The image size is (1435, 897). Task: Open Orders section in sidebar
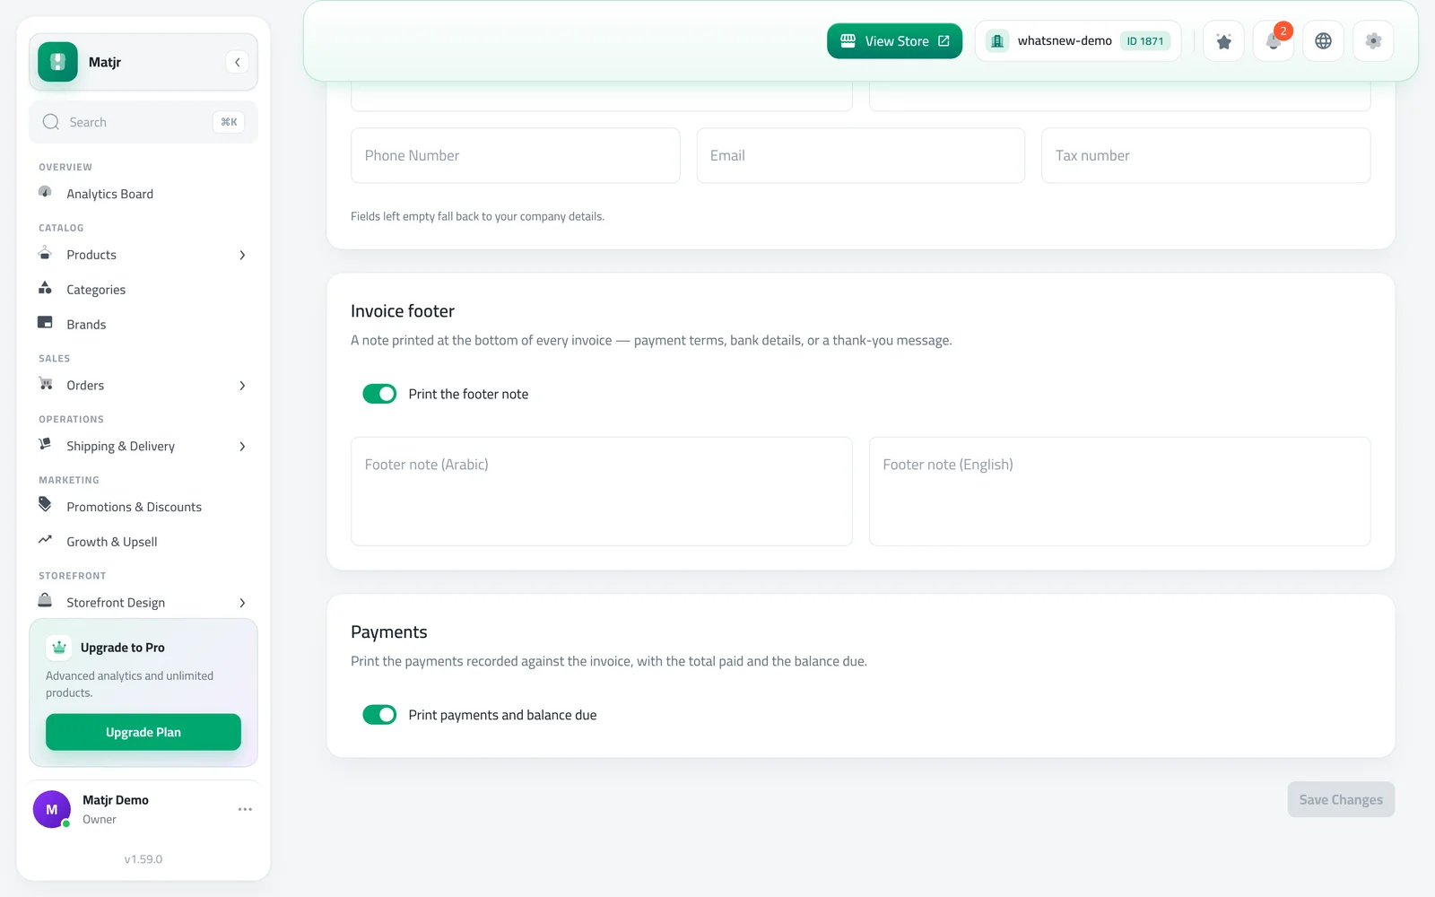coord(143,386)
